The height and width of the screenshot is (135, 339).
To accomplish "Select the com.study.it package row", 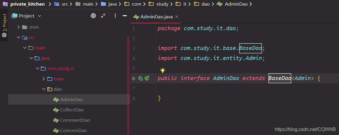I will coord(69,69).
